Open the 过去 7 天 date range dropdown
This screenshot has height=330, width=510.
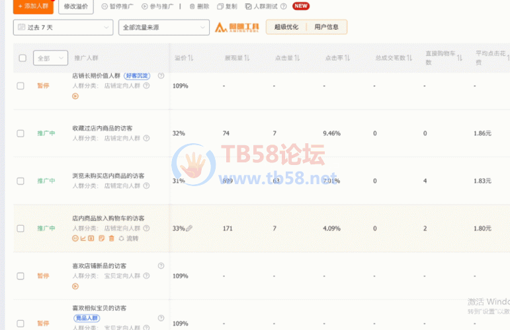63,28
